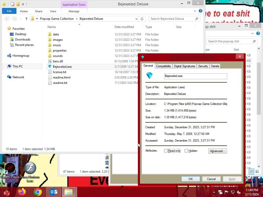Screen dimensions: 263x197
Task: Toggle the Hidden attribute checkbox
Action: (x=186, y=151)
